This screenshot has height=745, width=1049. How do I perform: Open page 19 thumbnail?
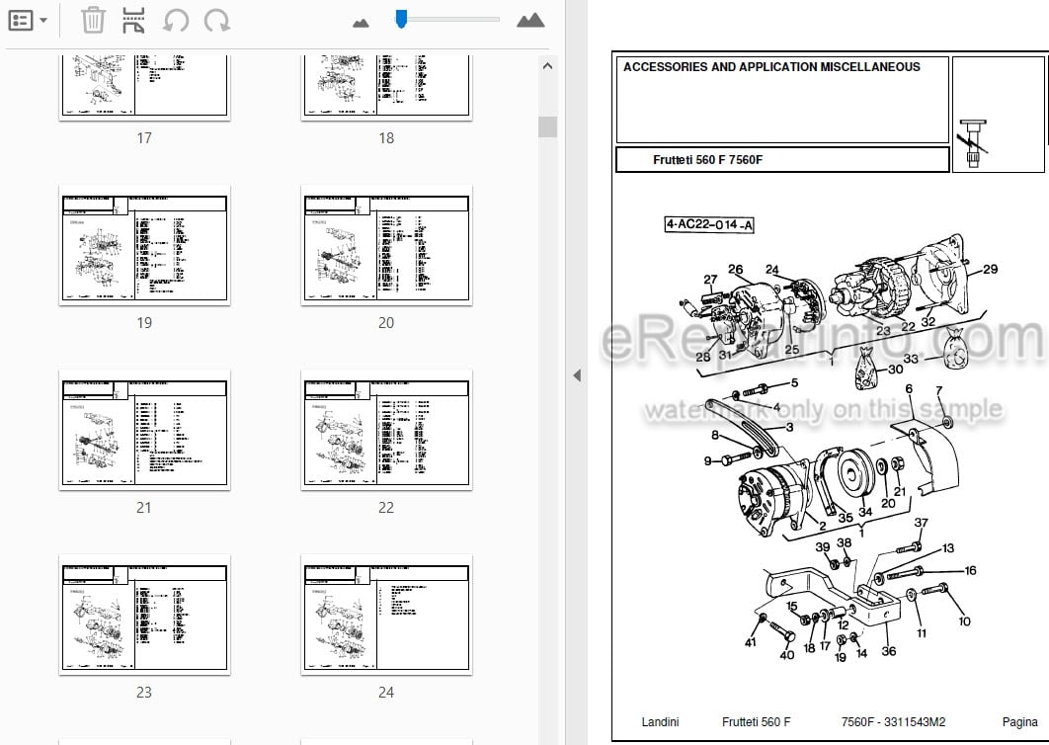[144, 246]
